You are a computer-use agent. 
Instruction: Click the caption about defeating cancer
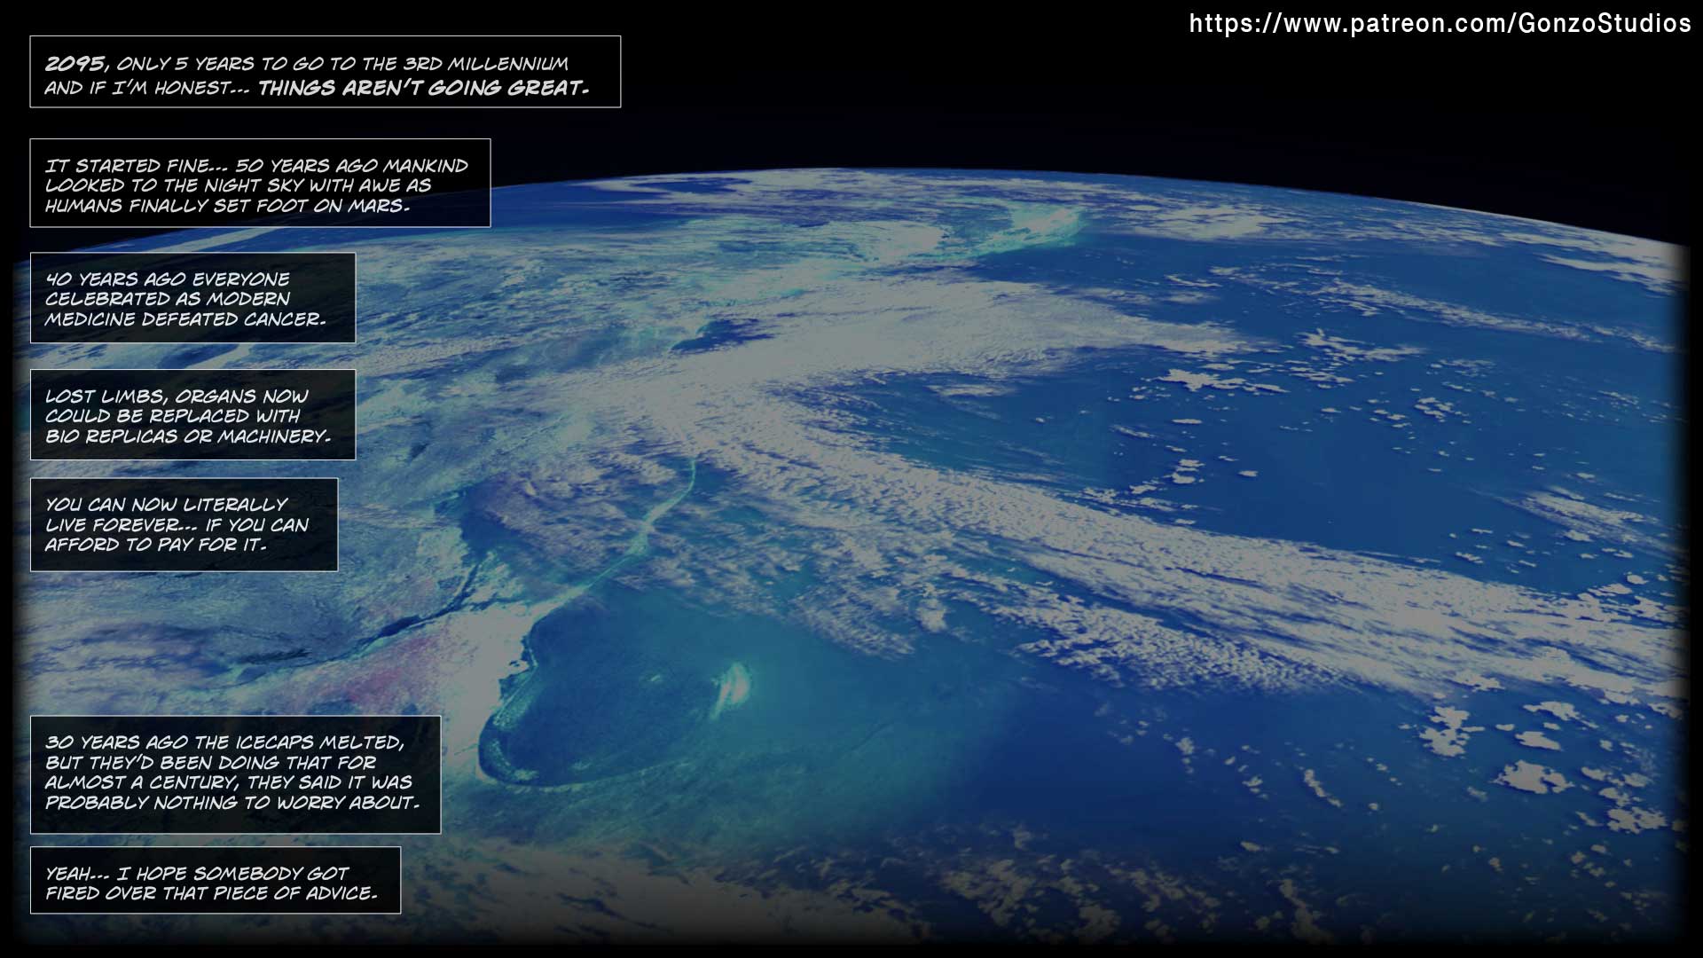tap(192, 298)
